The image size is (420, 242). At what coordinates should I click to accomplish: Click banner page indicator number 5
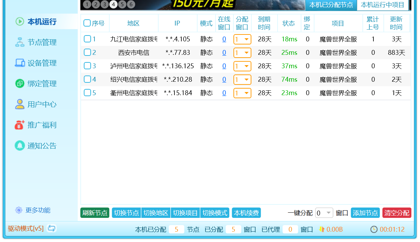click(122, 4)
